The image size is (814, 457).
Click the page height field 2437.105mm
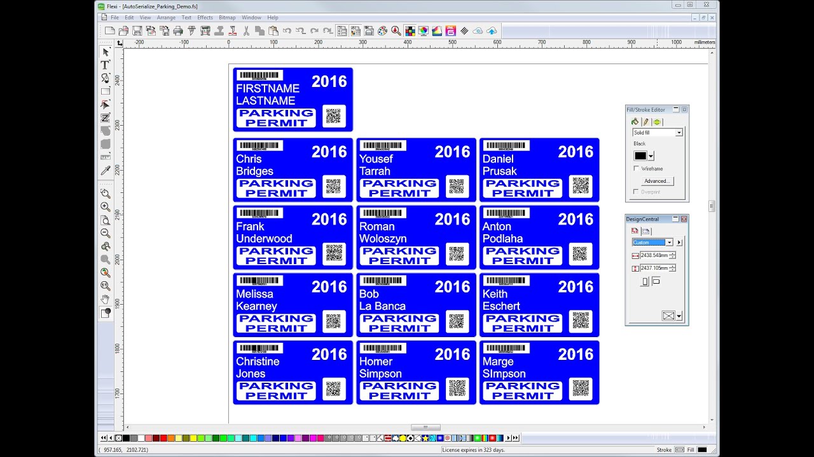pyautogui.click(x=654, y=268)
